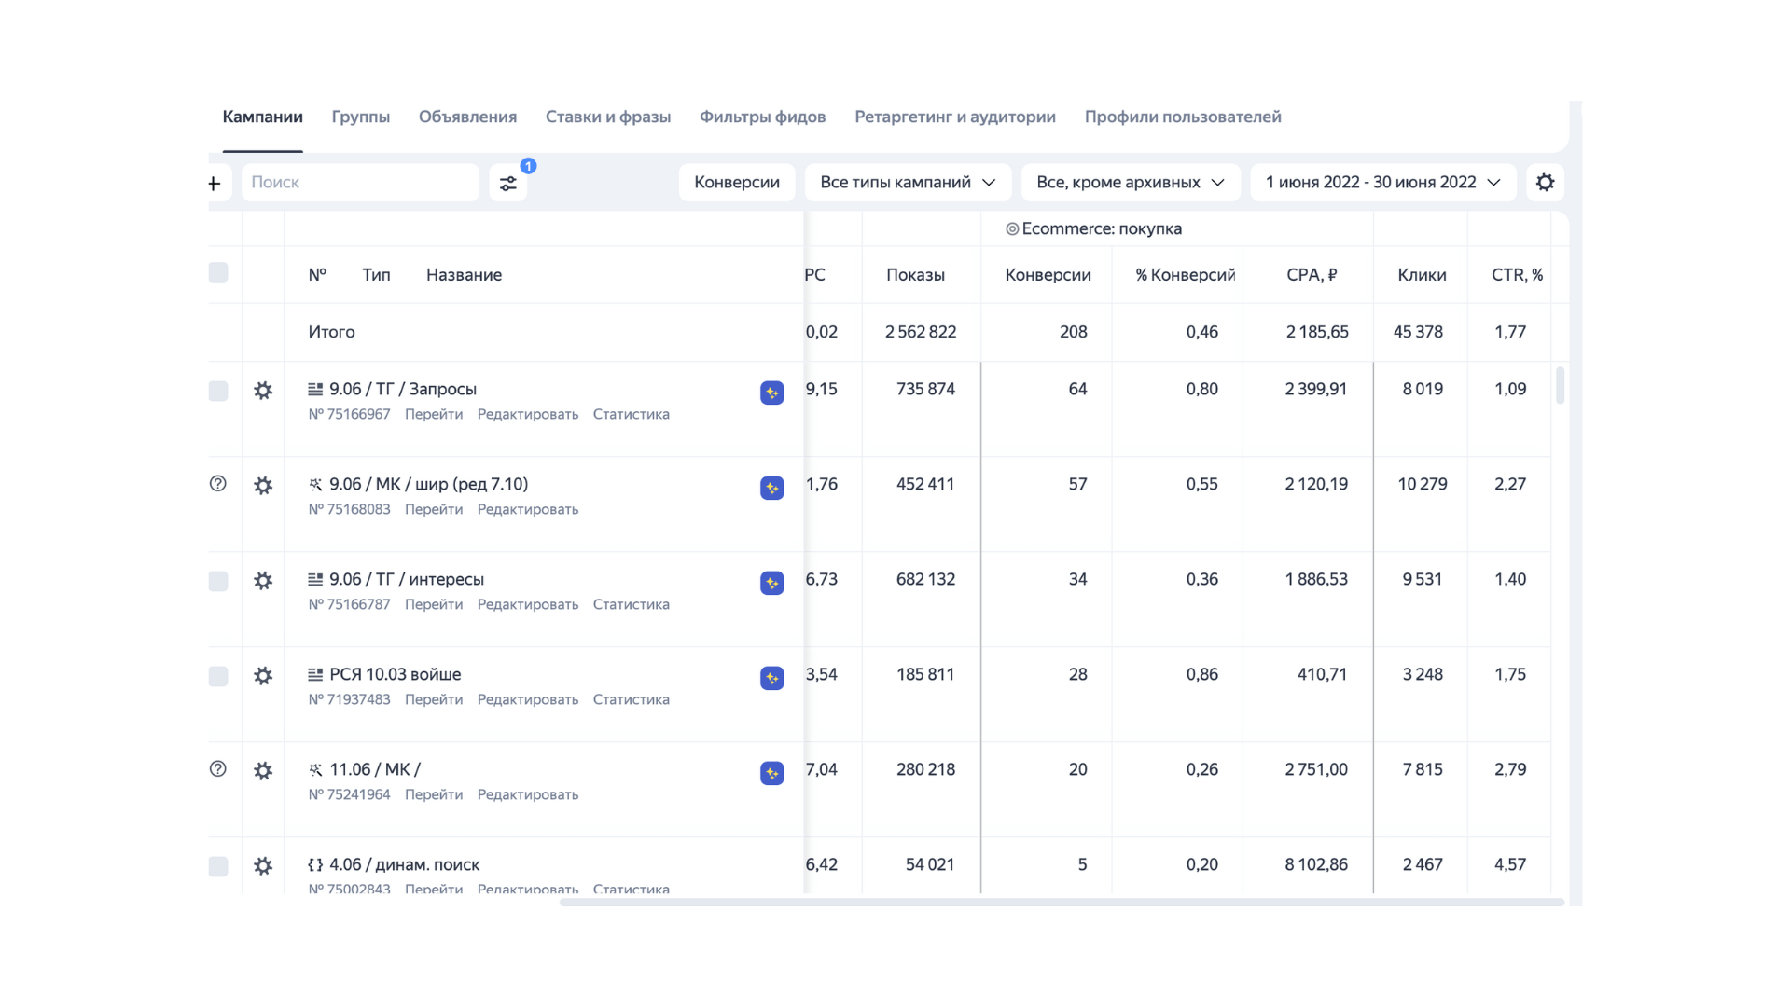
Task: Expand the Все, кроме архивных filter
Action: tap(1130, 182)
